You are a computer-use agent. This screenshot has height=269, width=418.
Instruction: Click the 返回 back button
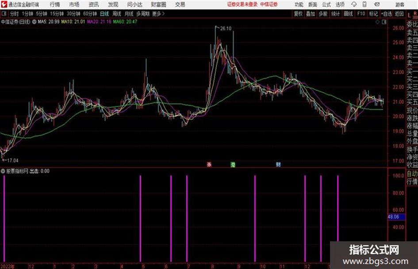[399, 14]
